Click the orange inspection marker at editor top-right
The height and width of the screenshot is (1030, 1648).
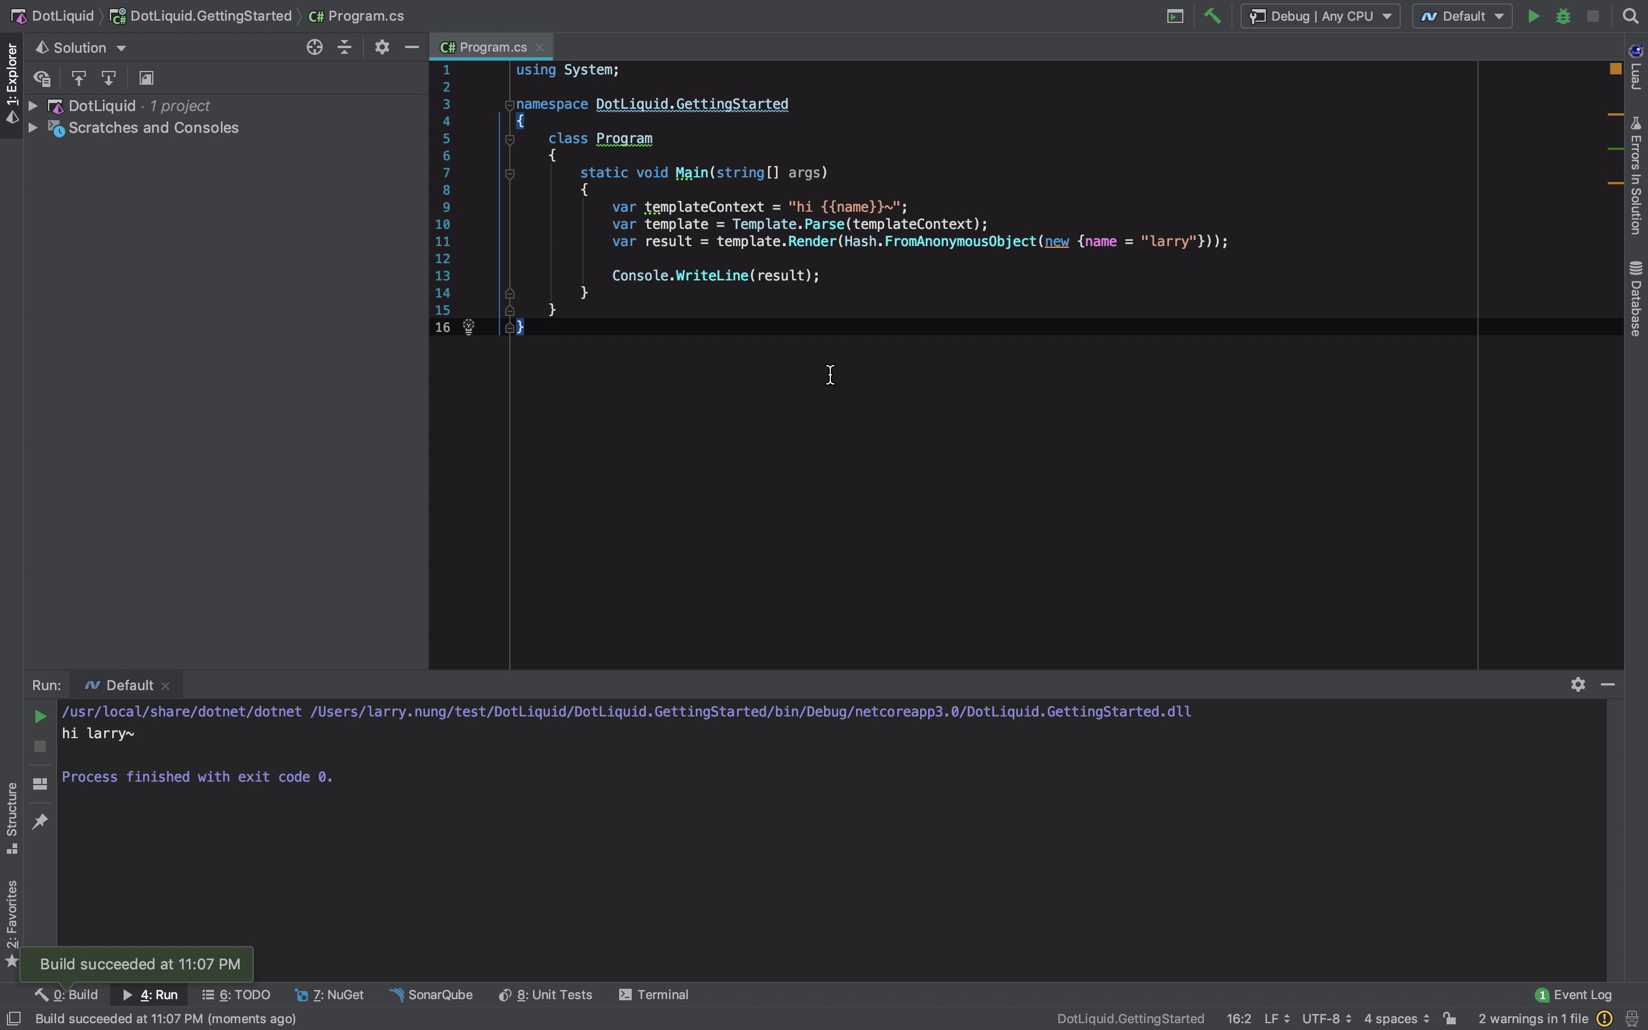(x=1615, y=69)
